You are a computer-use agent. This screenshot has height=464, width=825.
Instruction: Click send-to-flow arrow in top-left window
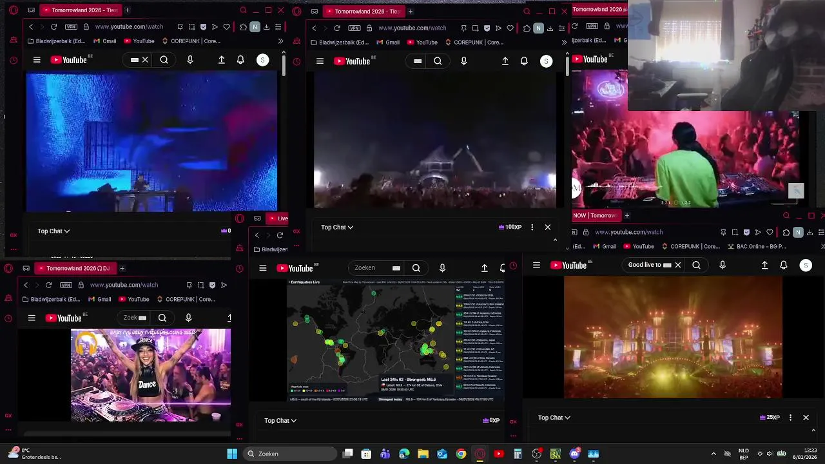(215, 27)
